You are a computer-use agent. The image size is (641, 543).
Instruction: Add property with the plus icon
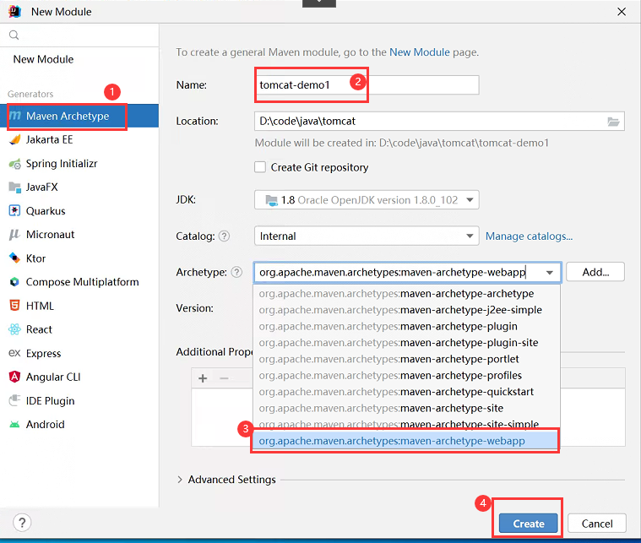(x=203, y=378)
